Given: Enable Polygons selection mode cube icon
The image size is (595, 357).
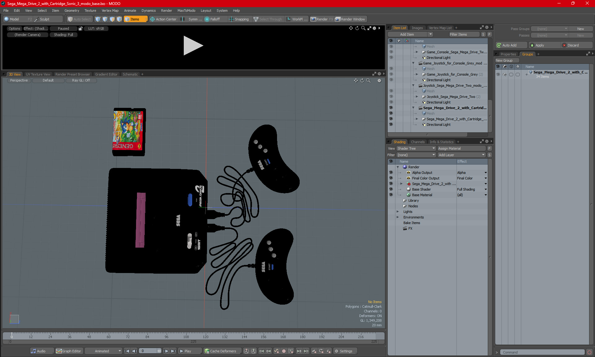Looking at the screenshot, I should pyautogui.click(x=112, y=19).
